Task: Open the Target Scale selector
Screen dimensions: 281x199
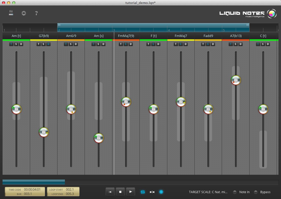Action: pyautogui.click(x=208, y=192)
